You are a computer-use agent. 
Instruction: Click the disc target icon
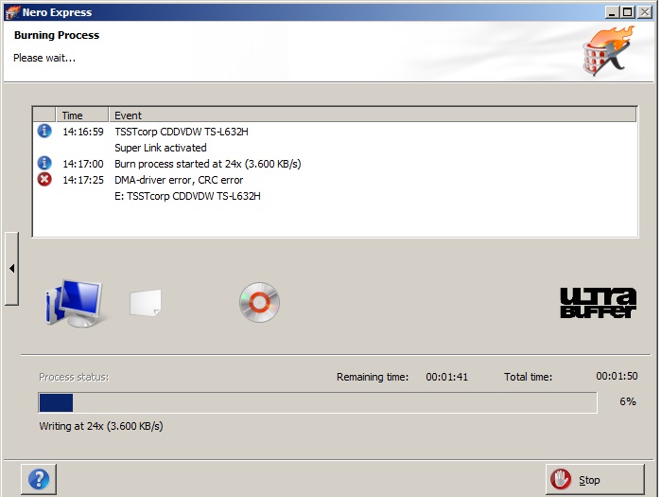click(x=259, y=302)
